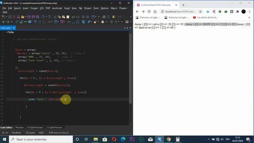Expand the Open folder dropdown arrow
254x143 pixels.
[x=25, y=17]
